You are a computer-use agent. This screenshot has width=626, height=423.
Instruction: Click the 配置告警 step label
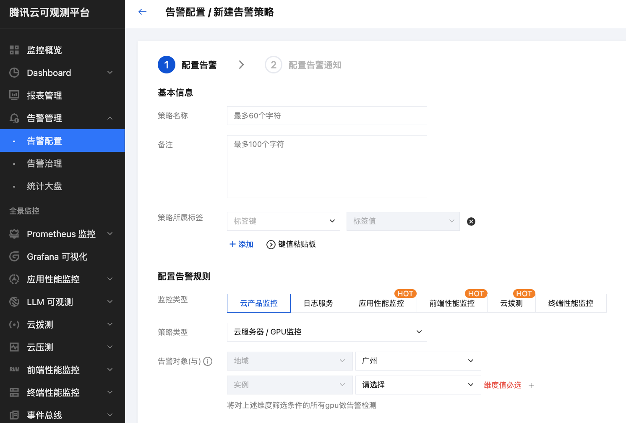[199, 65]
